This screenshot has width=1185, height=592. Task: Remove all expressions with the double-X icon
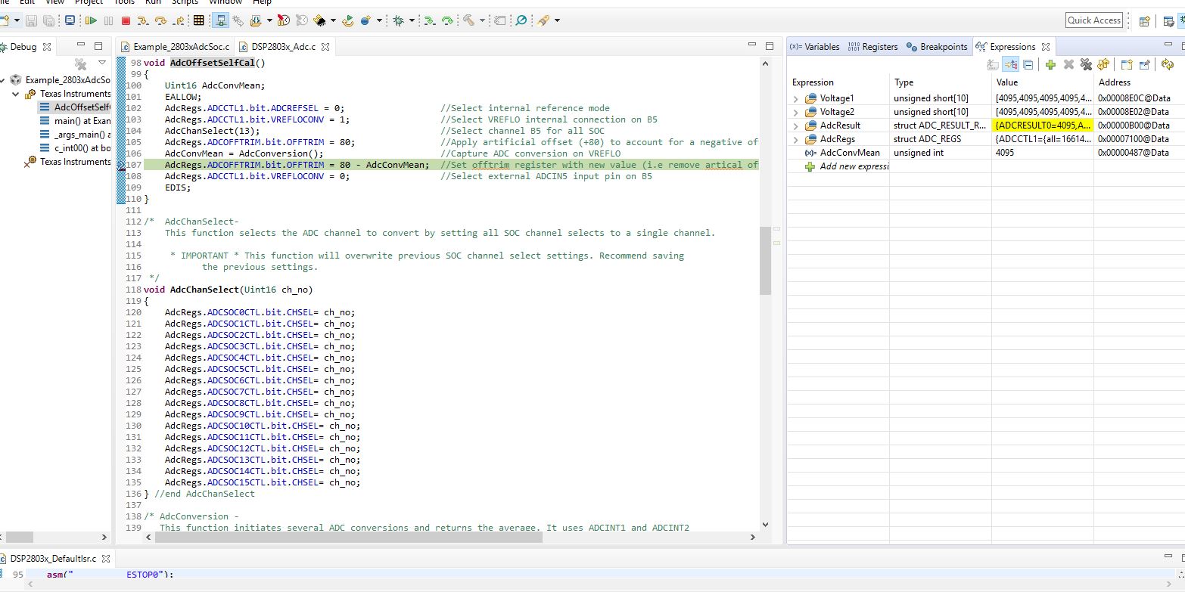(x=1086, y=65)
